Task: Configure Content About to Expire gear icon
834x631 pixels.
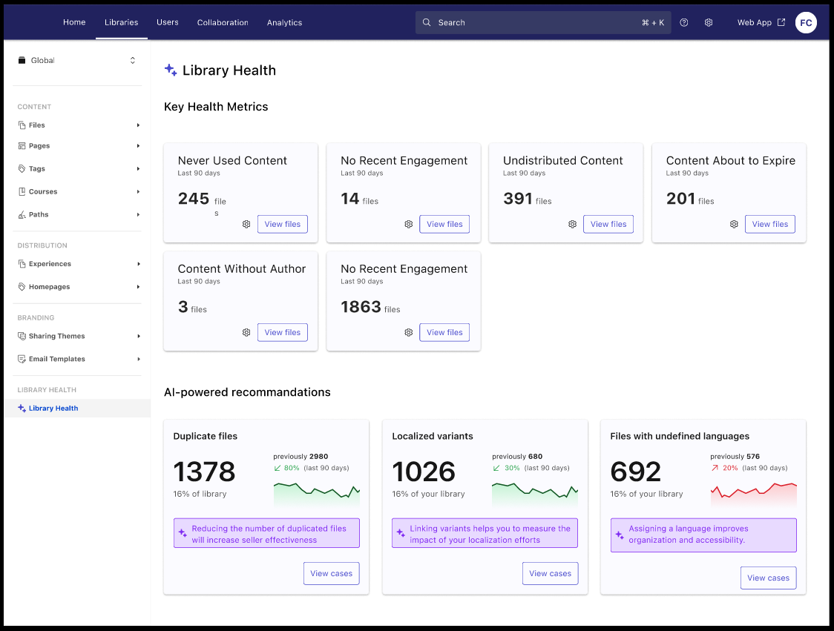Action: point(734,225)
